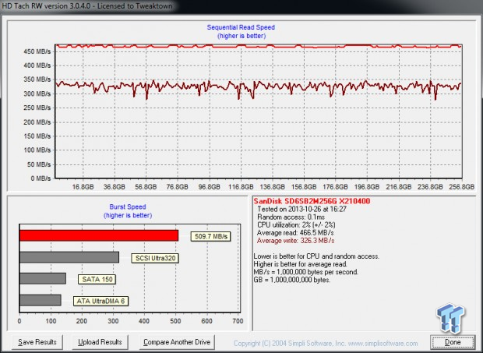Select the SanDisk SD6SB2M256G X210400 drive name
Image resolution: width=483 pixels, height=353 pixels.
point(312,201)
